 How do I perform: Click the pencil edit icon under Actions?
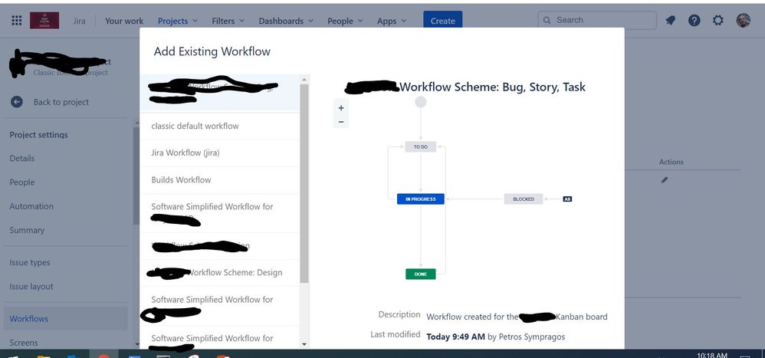point(664,180)
